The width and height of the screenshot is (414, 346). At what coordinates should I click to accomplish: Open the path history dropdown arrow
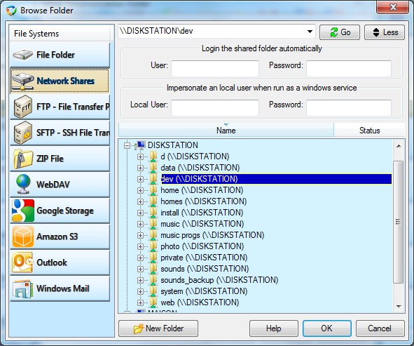pyautogui.click(x=310, y=32)
